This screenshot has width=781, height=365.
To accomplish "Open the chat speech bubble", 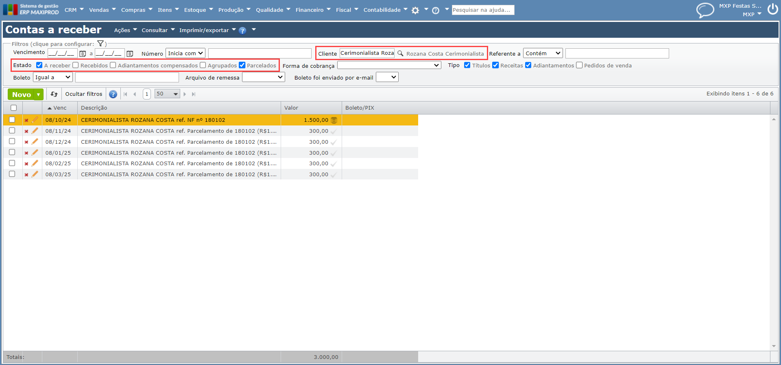I will [x=705, y=10].
